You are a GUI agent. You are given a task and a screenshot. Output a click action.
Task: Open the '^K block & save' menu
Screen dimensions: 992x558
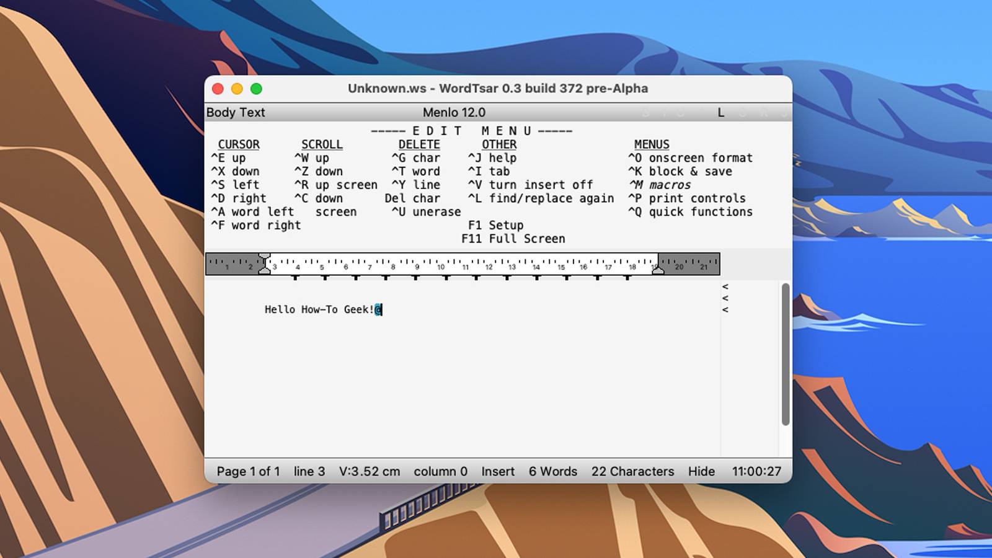pyautogui.click(x=680, y=172)
